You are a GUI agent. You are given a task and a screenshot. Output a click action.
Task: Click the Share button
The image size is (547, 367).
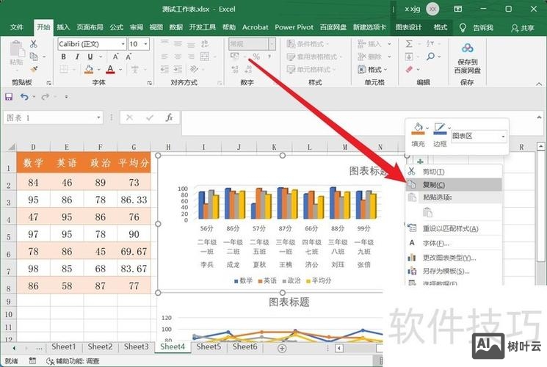point(523,28)
